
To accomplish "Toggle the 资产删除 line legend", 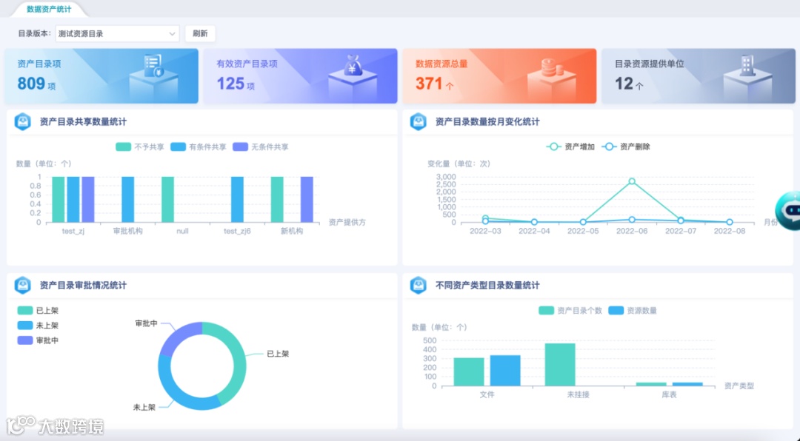I will pos(625,147).
